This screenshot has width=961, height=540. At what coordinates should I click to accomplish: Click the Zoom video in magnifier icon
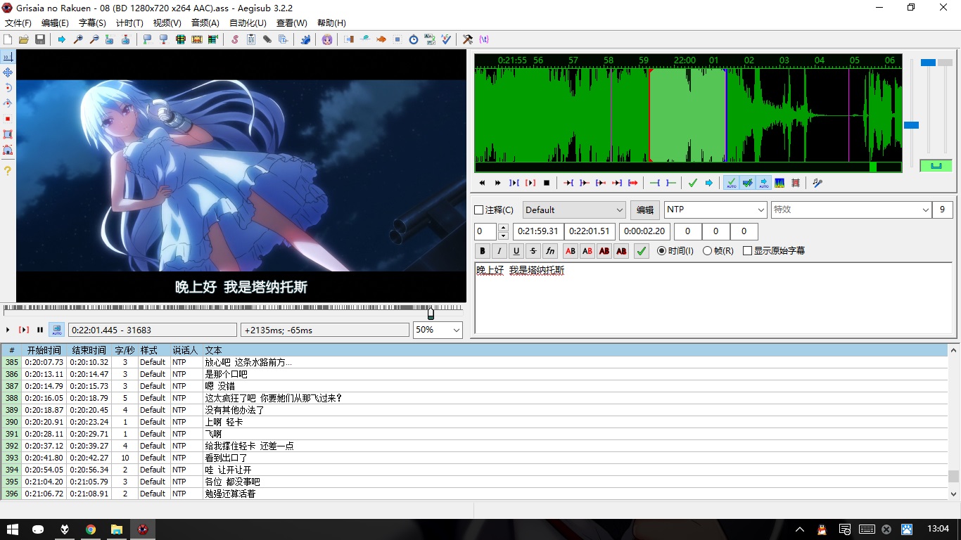pyautogui.click(x=78, y=39)
